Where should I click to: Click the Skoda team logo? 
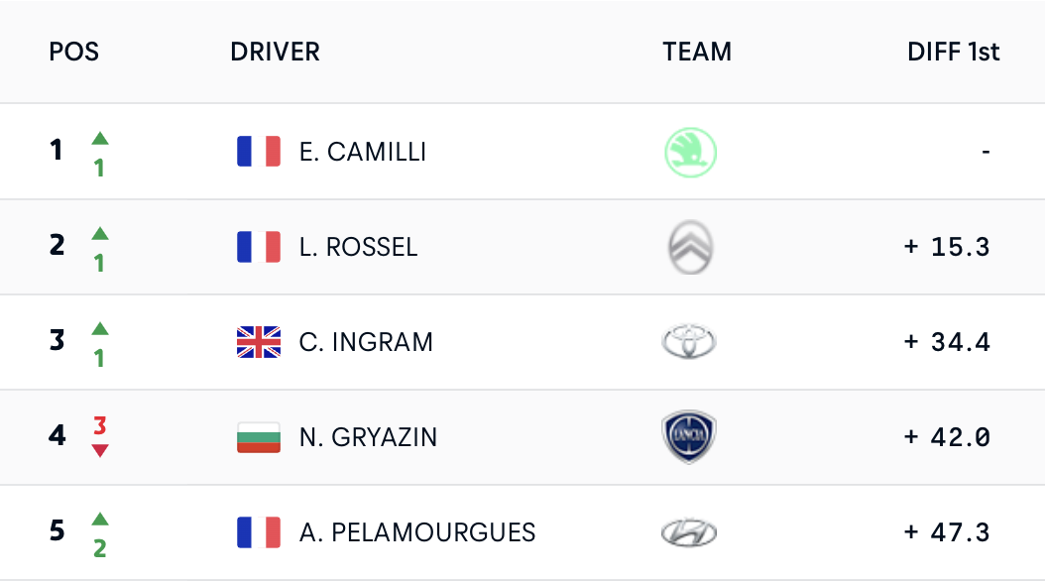point(689,153)
